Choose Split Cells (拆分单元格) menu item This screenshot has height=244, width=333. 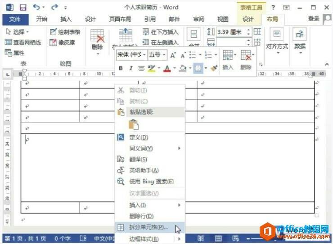[x=150, y=227]
